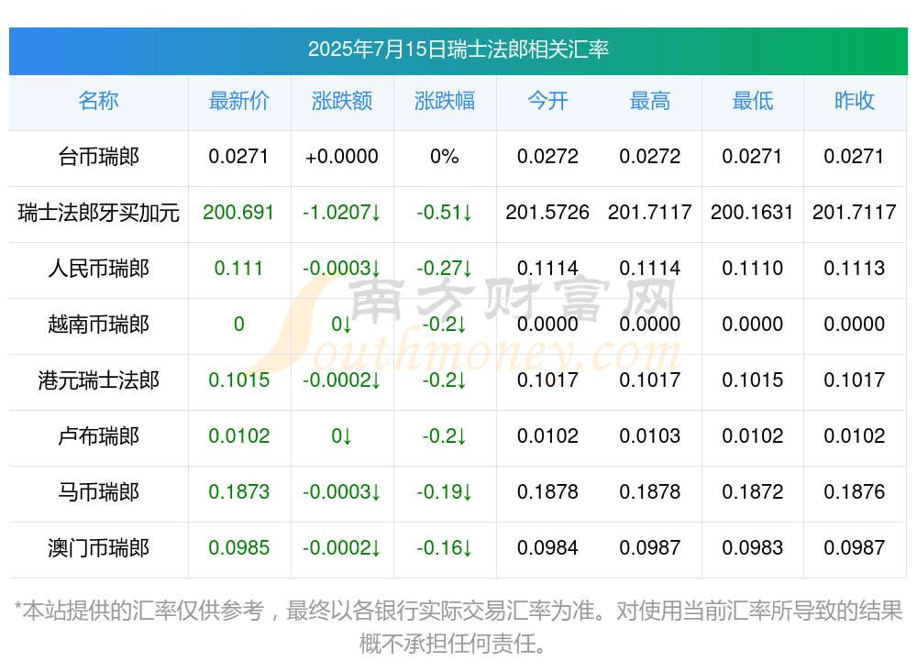Screen dimensions: 917x672
Task: Click the disclaimer line starting *本站提供的汇率仅供参考
Action: 458,611
